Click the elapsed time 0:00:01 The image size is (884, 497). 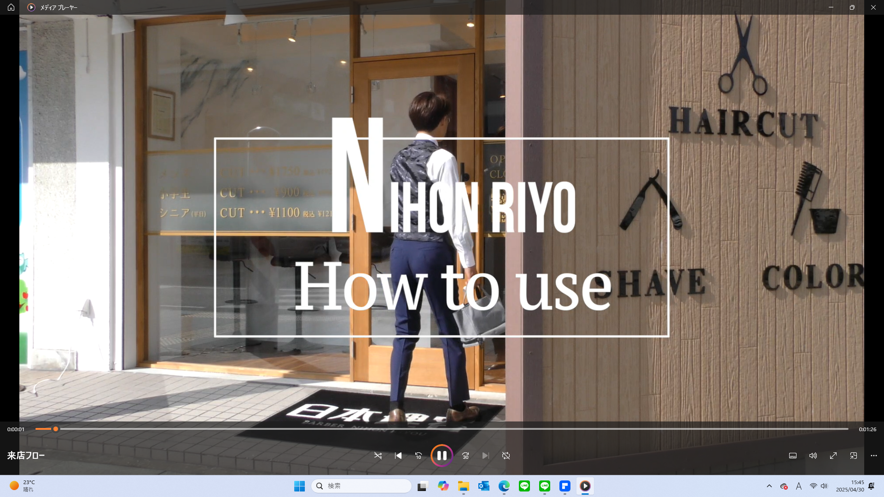click(16, 429)
